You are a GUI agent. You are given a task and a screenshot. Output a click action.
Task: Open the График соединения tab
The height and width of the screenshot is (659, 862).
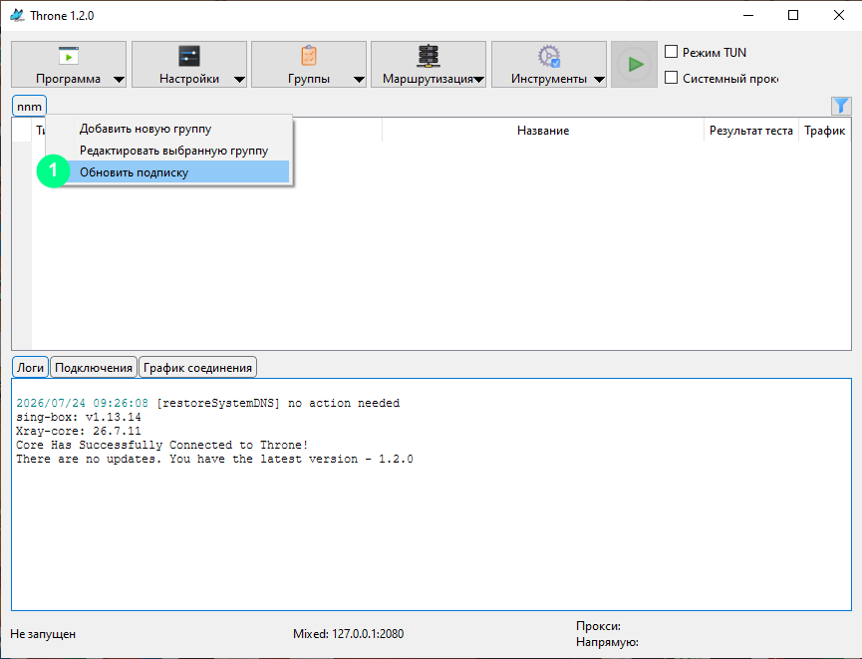[198, 368]
